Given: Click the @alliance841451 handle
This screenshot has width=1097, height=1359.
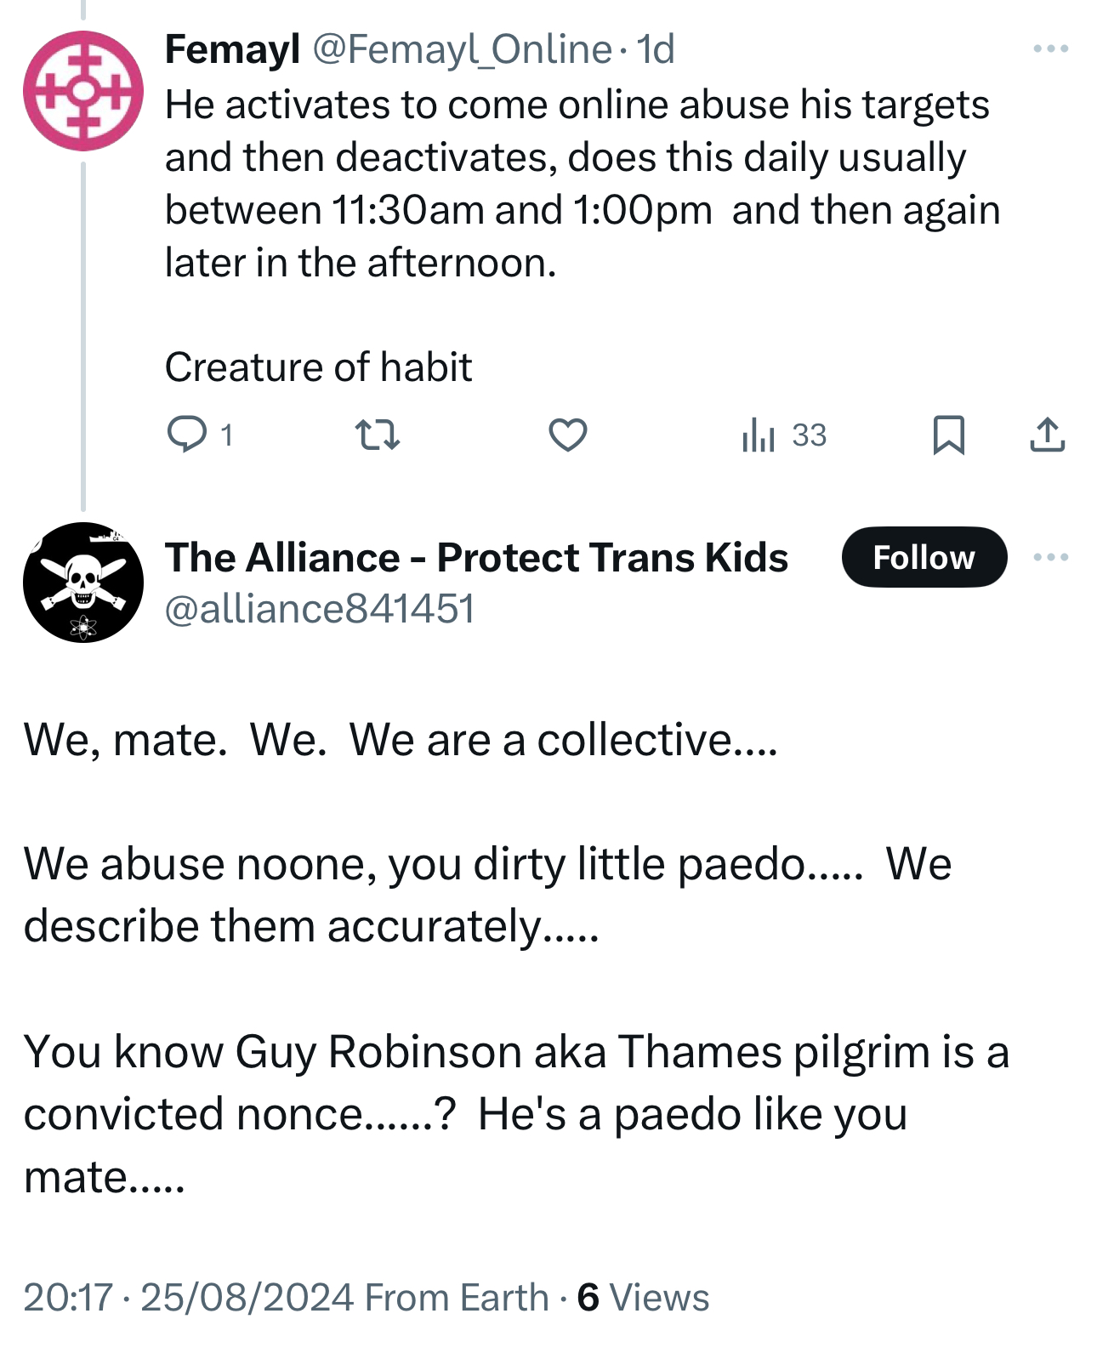Looking at the screenshot, I should pos(320,609).
